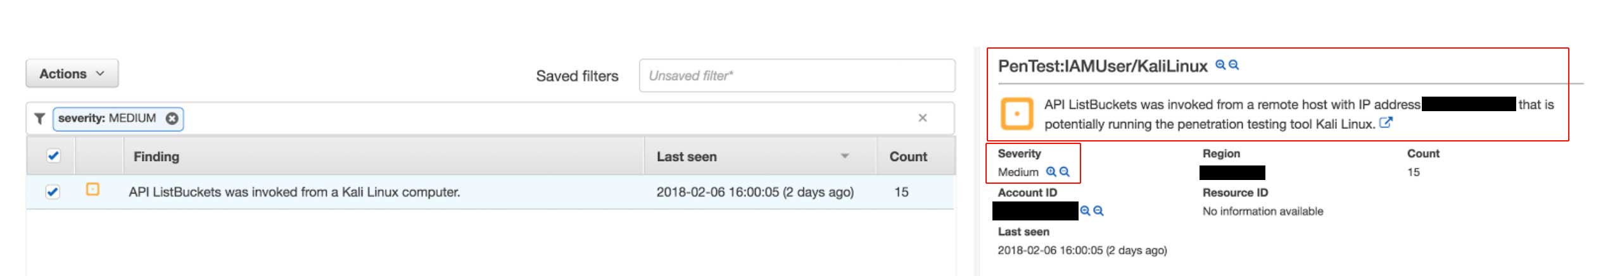Open the Actions dropdown menu

(x=72, y=74)
